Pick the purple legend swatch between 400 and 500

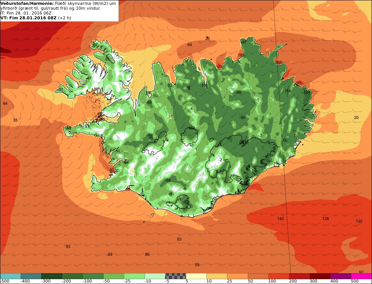pyautogui.click(x=341, y=276)
